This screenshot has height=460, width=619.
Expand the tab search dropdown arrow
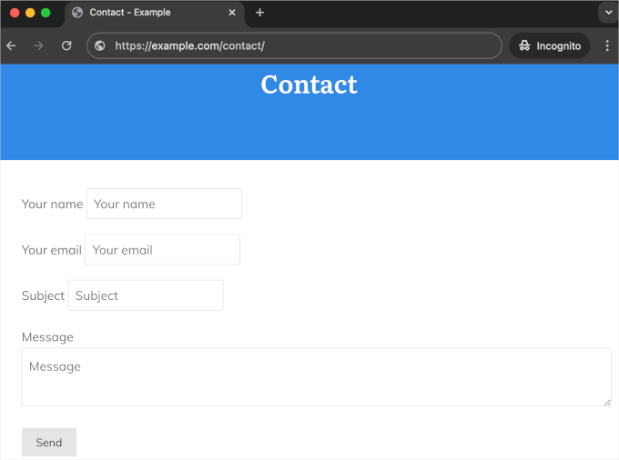pyautogui.click(x=609, y=13)
